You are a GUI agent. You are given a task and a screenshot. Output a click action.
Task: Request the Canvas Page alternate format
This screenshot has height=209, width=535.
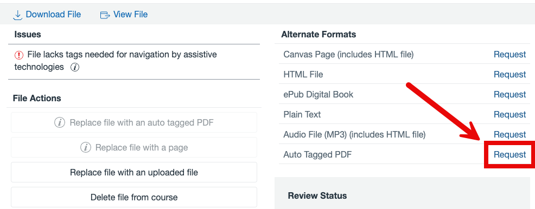point(509,55)
